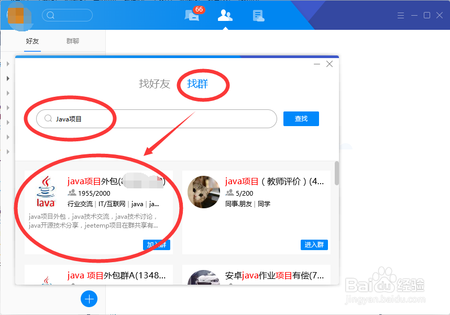The image size is (450, 315).
Task: Click the Java logo avatar of the outsourcing group
Action: pos(45,193)
